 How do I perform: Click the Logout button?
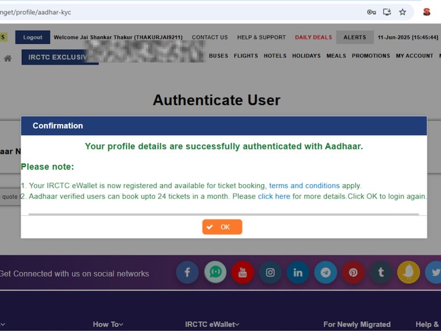[x=33, y=37]
